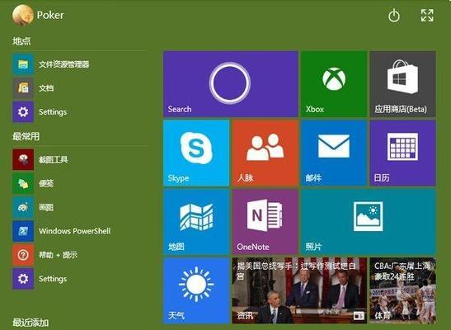Open the Windows PowerShell icon
The height and width of the screenshot is (330, 451).
23,231
